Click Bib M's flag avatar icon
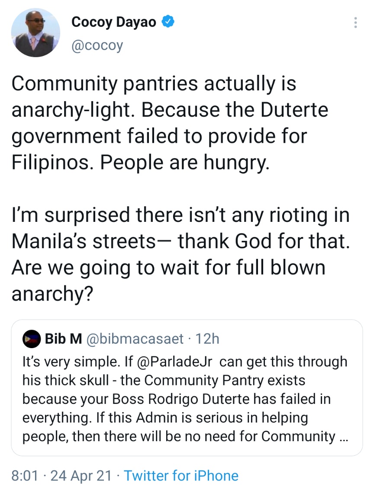Viewport: 374px width, 490px height. tap(31, 339)
